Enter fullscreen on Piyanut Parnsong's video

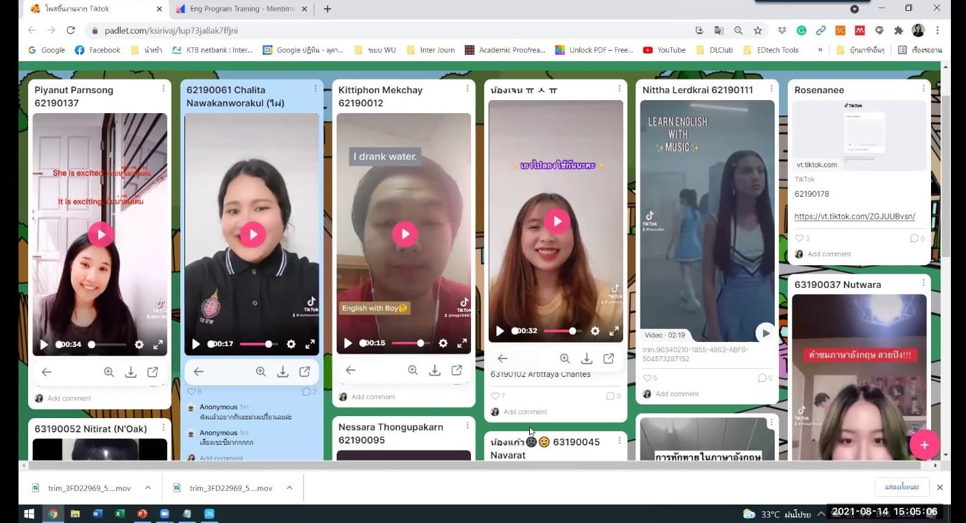[x=158, y=345]
